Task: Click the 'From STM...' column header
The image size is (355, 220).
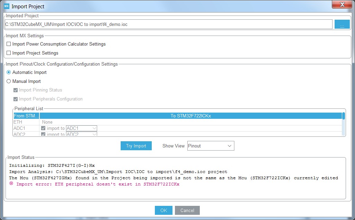Action: pos(26,116)
